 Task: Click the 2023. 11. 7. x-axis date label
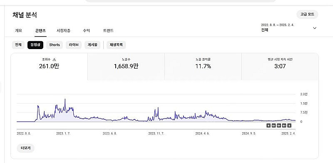tap(156, 134)
